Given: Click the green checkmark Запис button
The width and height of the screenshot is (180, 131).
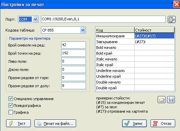Looking at the screenshot, I should point(134,124).
